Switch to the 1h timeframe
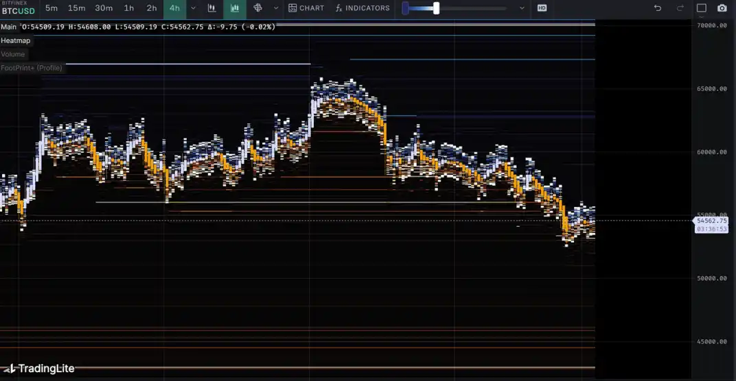This screenshot has height=381, width=736. click(x=129, y=8)
